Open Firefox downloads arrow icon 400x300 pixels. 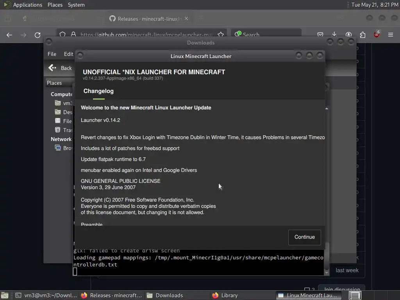coord(334,35)
